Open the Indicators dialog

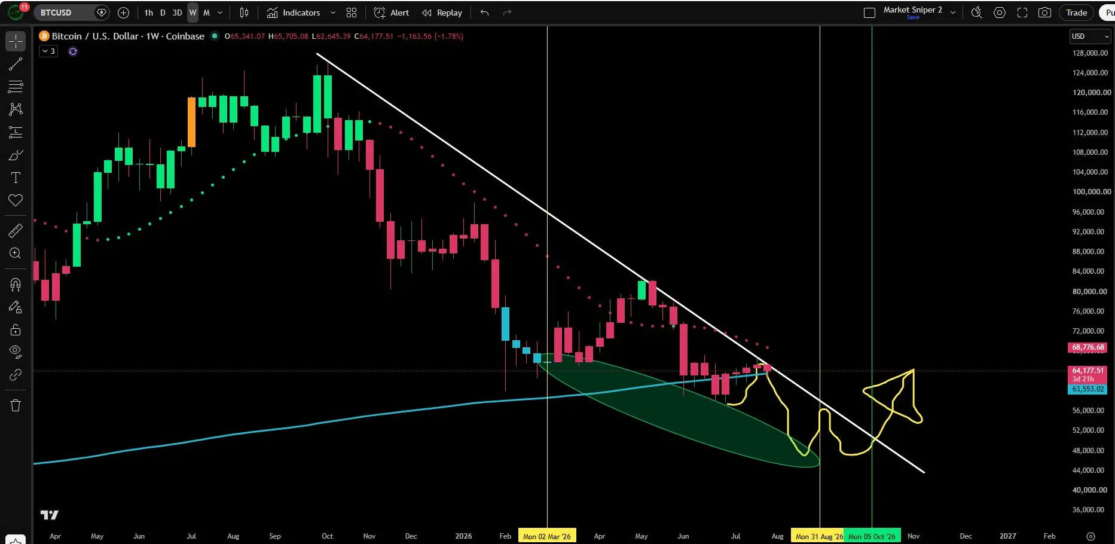tap(294, 13)
